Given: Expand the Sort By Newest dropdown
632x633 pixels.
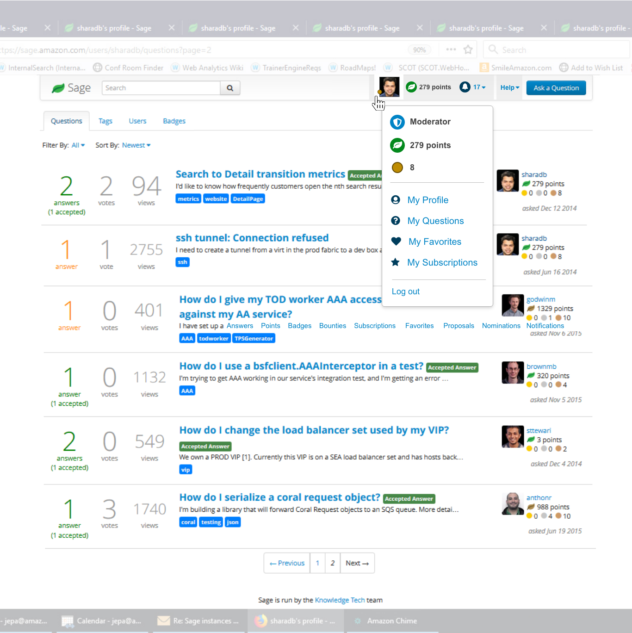Looking at the screenshot, I should tap(136, 145).
